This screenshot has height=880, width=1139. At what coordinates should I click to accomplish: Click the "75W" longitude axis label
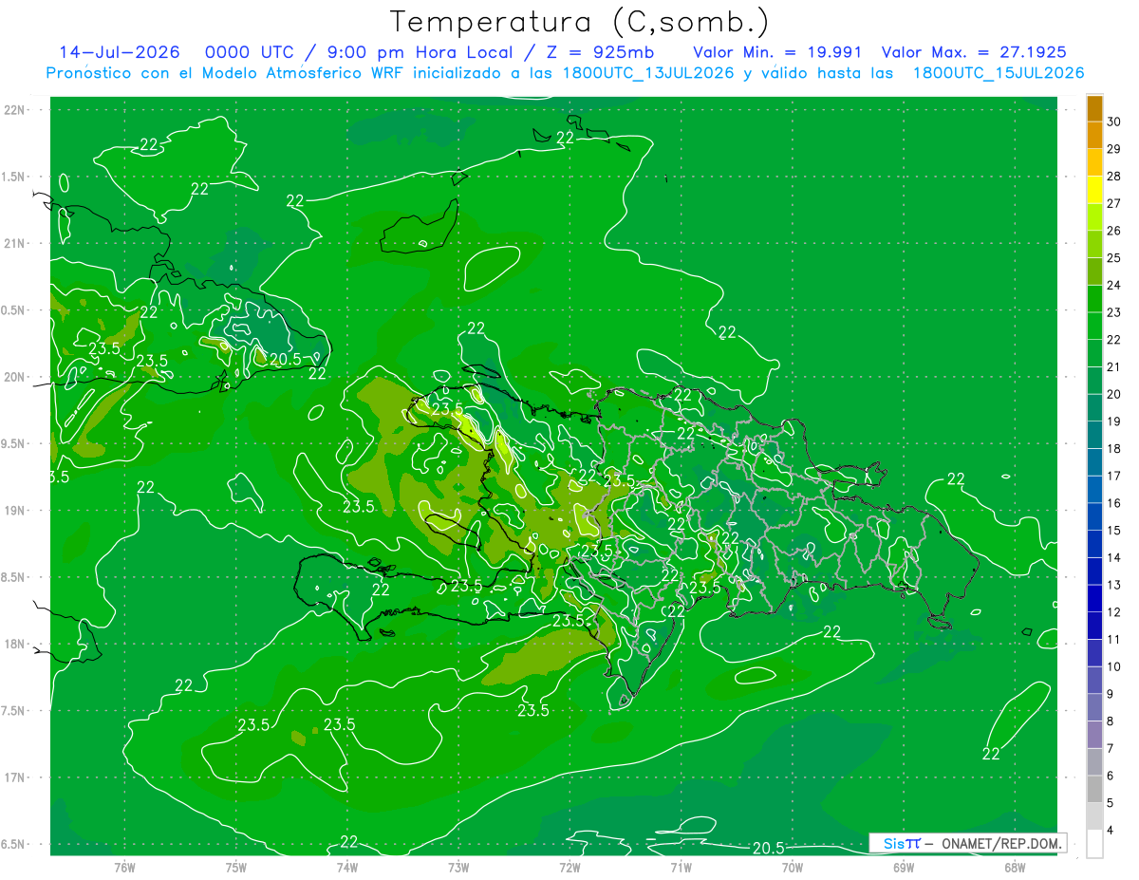(235, 867)
